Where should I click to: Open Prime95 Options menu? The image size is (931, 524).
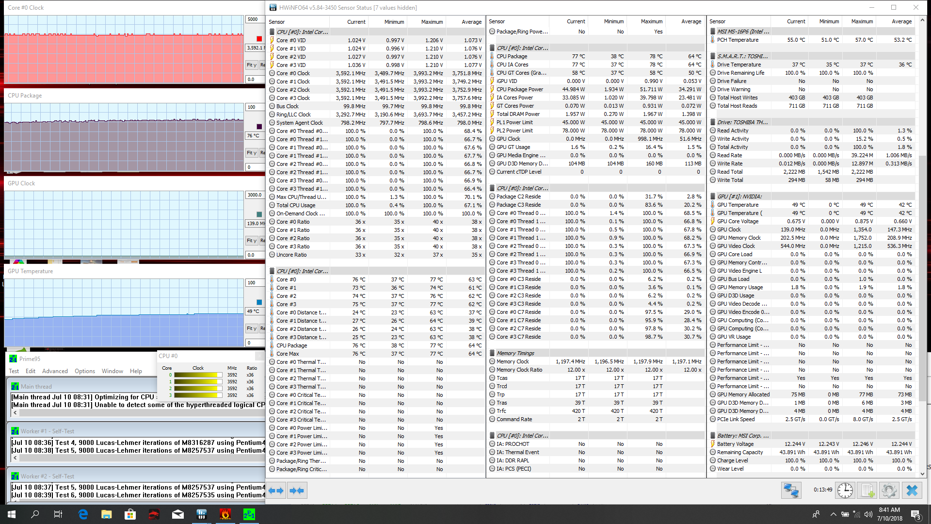tap(85, 371)
